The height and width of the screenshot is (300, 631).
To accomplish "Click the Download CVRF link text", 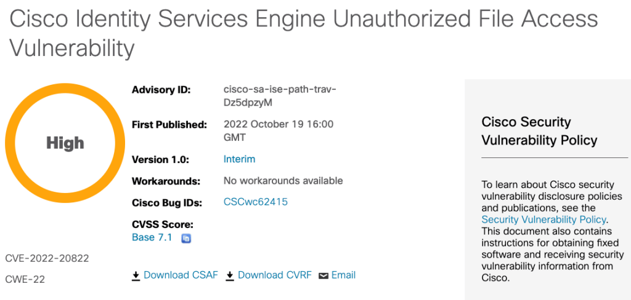I will [x=275, y=275].
